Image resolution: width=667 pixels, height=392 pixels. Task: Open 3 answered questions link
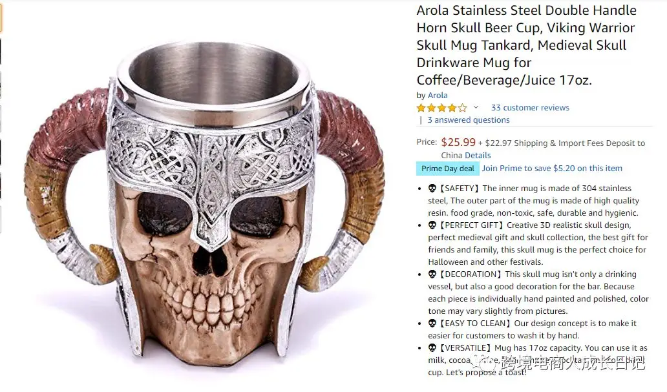click(x=469, y=120)
